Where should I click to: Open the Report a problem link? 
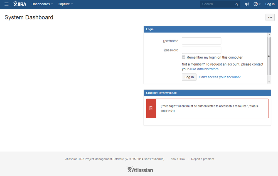203,159
